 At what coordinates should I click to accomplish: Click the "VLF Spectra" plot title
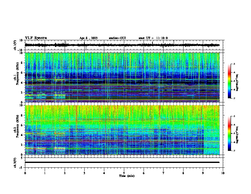point(36,38)
